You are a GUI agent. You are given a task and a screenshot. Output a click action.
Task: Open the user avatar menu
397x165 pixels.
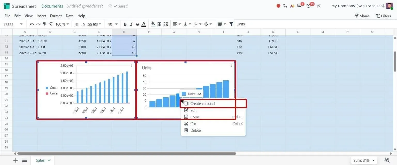389,6
